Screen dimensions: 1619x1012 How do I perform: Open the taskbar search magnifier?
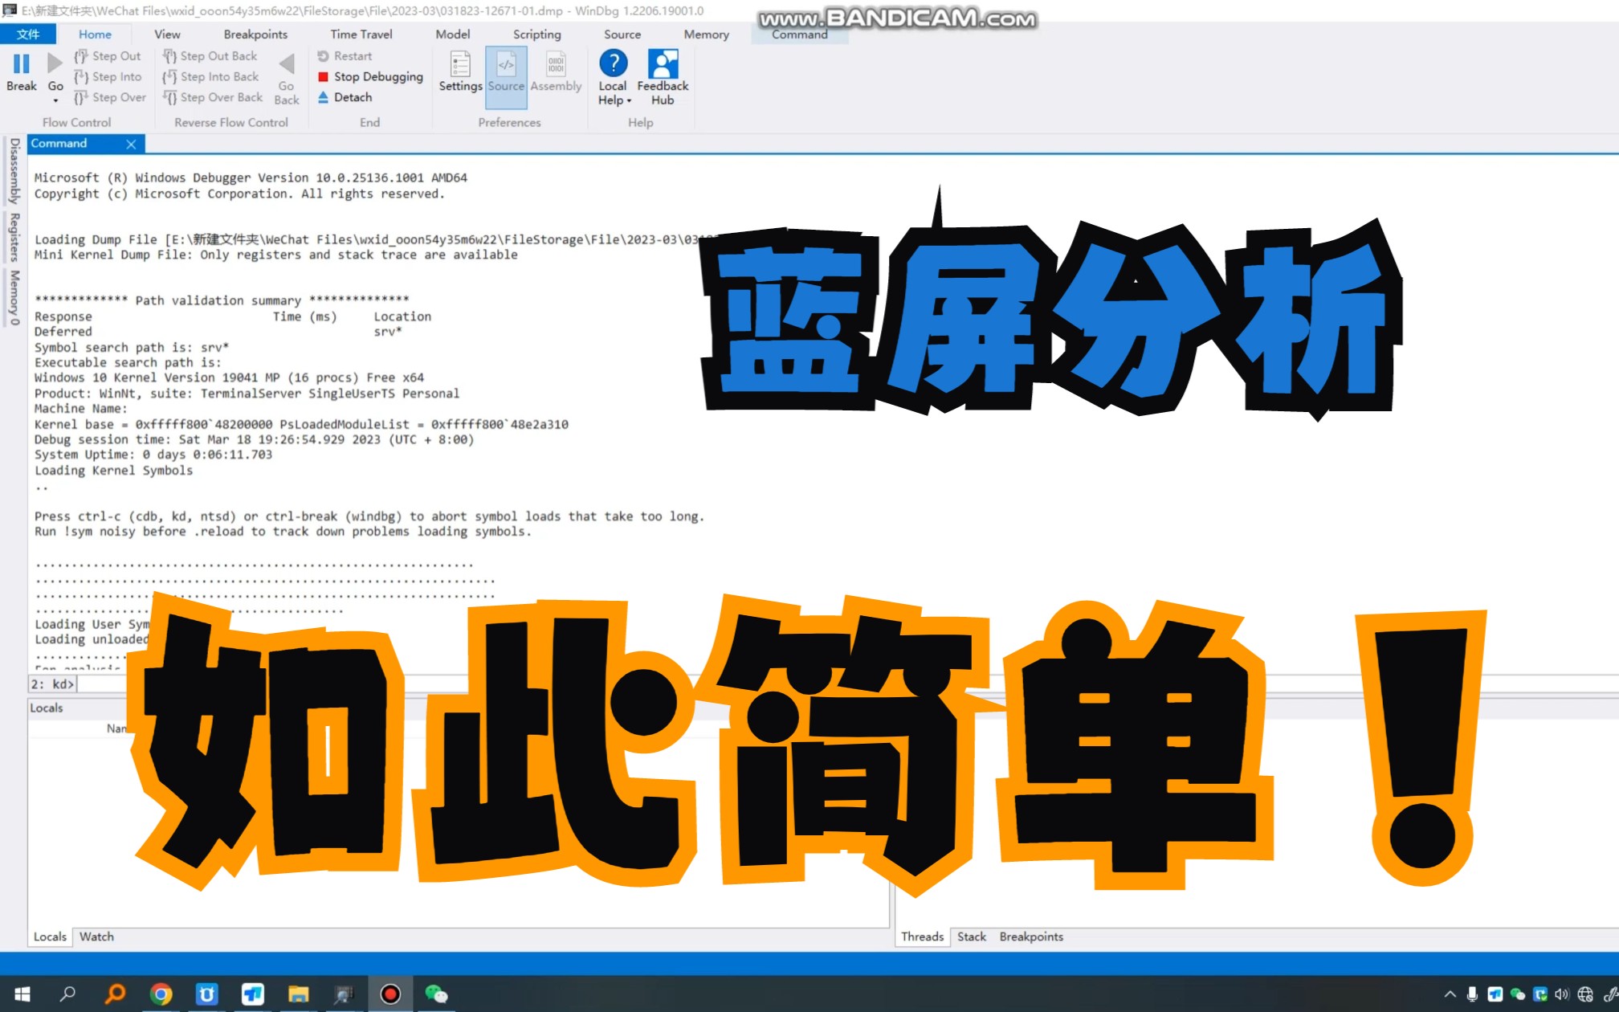tap(68, 994)
